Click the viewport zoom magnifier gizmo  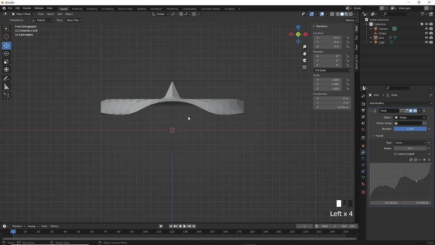point(304,47)
